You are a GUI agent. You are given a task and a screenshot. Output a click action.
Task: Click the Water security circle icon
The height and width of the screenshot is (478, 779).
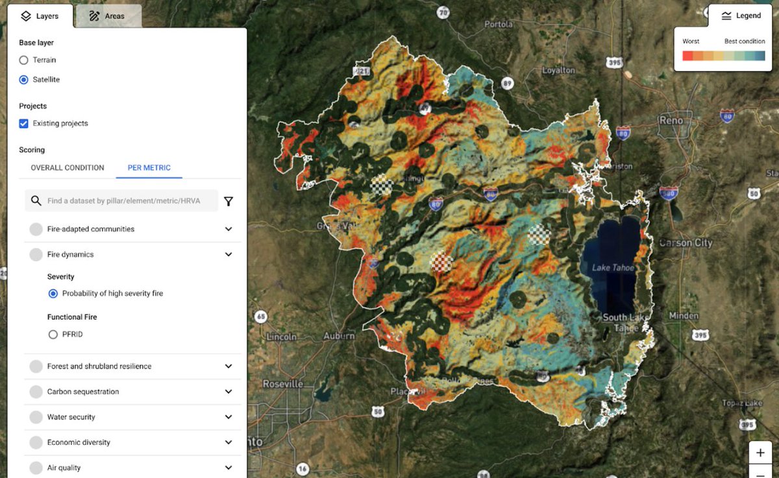[x=36, y=417]
